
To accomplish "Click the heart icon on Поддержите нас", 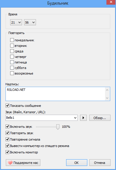I will coord(10,163).
